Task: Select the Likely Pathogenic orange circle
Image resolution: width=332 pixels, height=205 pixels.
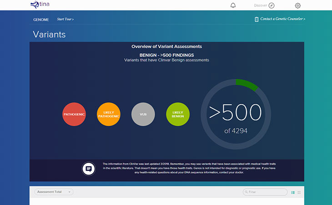Action: click(x=108, y=114)
